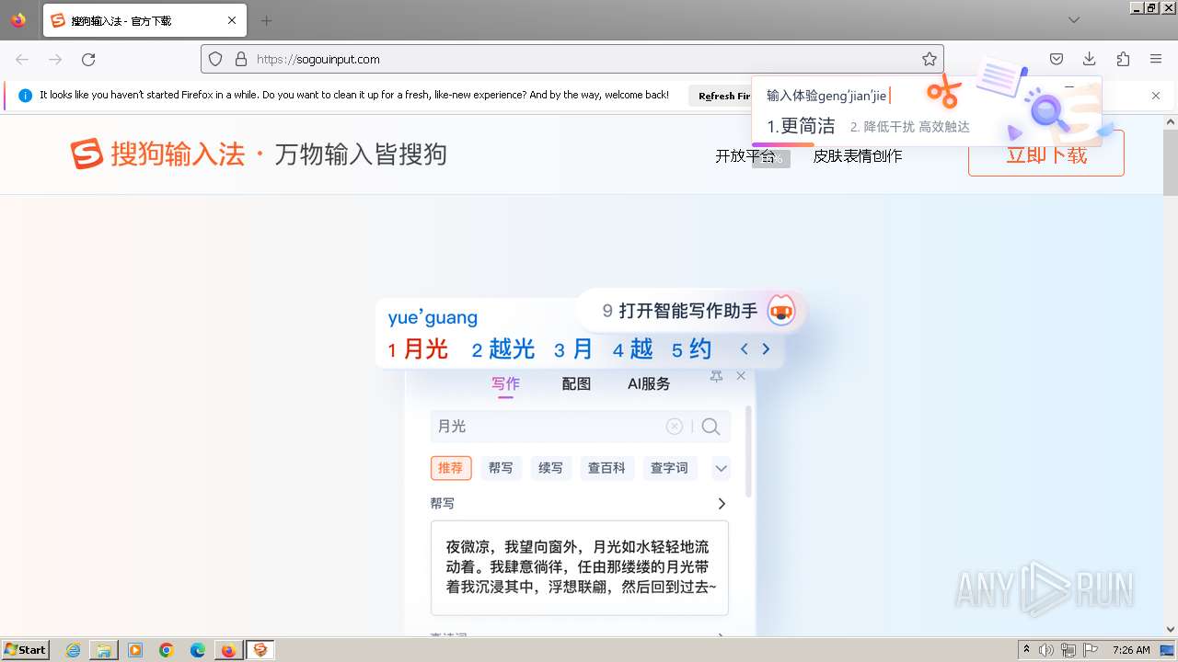The image size is (1178, 662).
Task: Open Chrome from the taskbar
Action: [x=167, y=650]
